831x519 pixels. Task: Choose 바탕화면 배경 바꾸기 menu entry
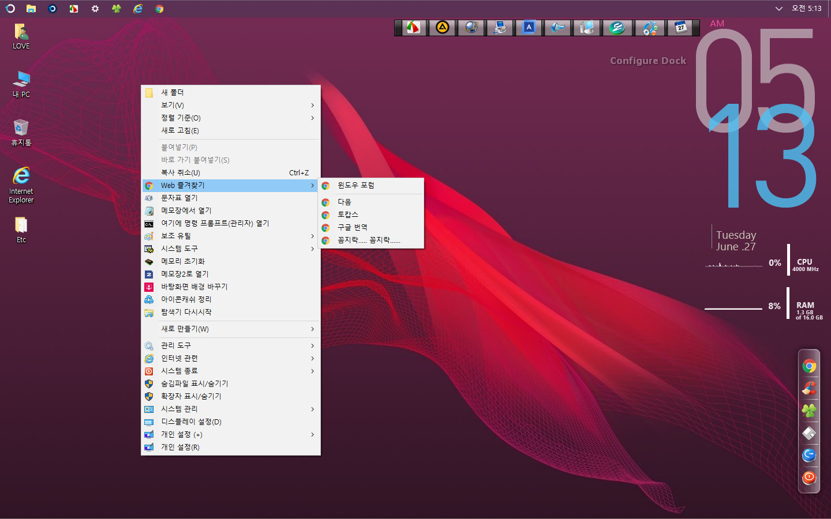[x=231, y=287]
